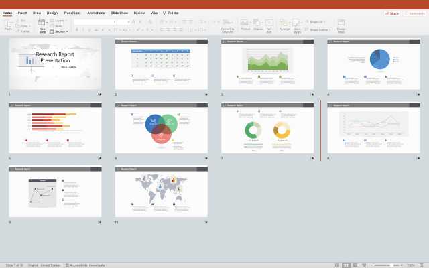Screen dimensions: 429x268
Task: Open the Section dropdown
Action: coord(60,31)
